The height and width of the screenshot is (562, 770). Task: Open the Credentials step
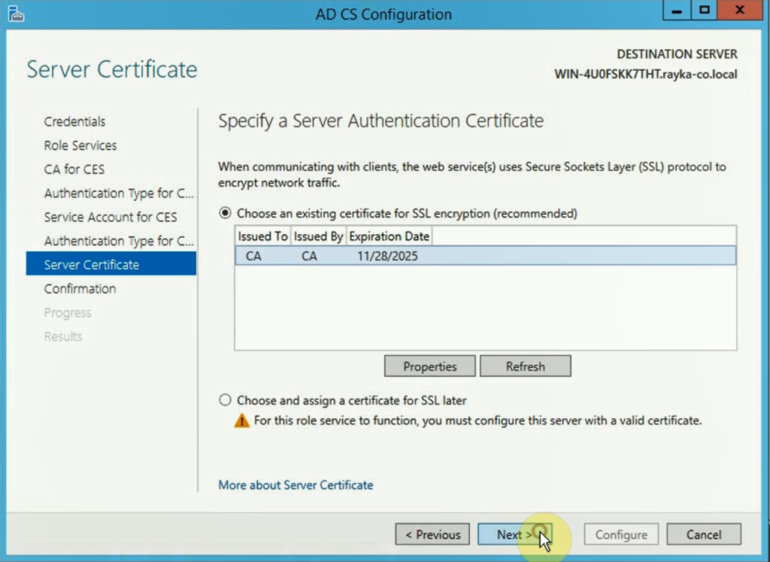point(74,121)
